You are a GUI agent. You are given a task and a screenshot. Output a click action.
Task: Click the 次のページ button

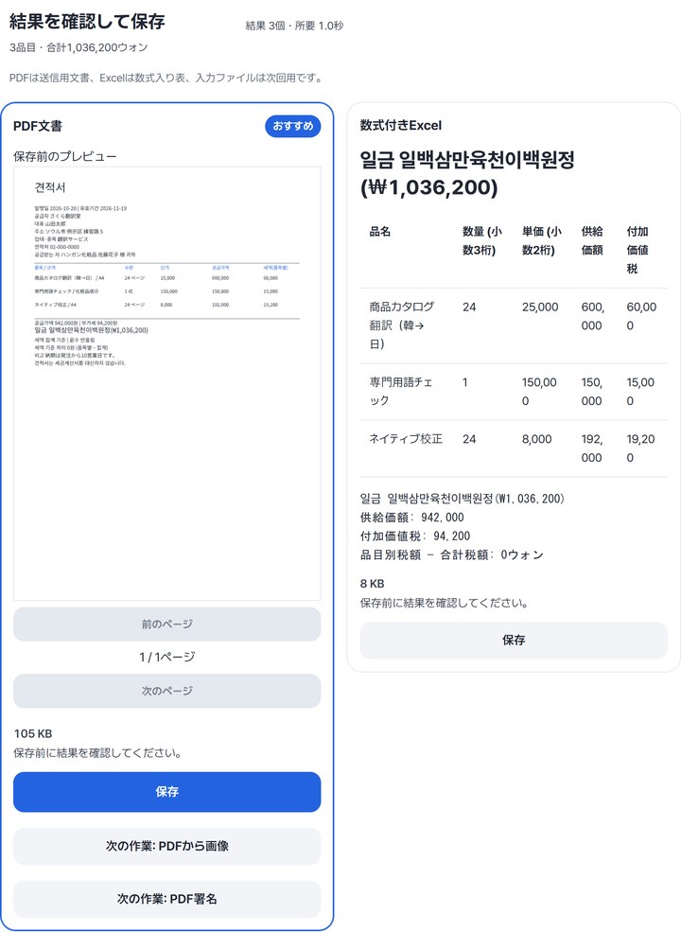coord(167,691)
